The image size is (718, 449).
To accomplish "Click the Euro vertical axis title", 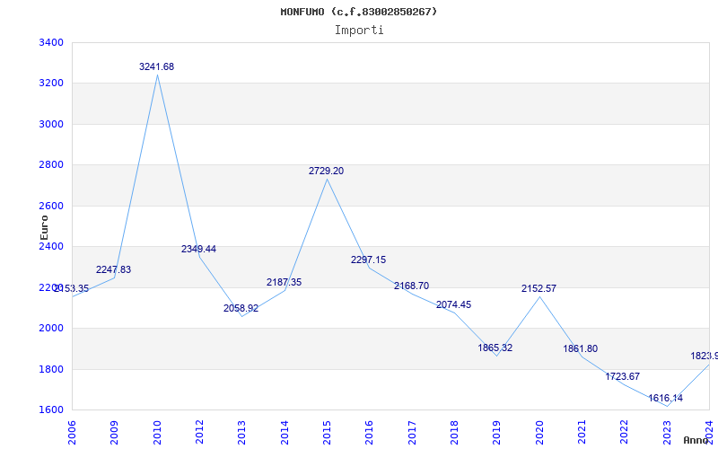I will point(44,228).
